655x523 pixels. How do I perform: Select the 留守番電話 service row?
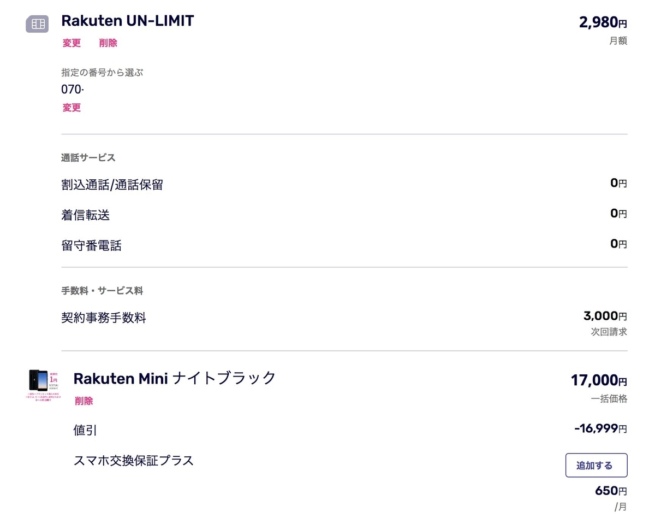344,245
